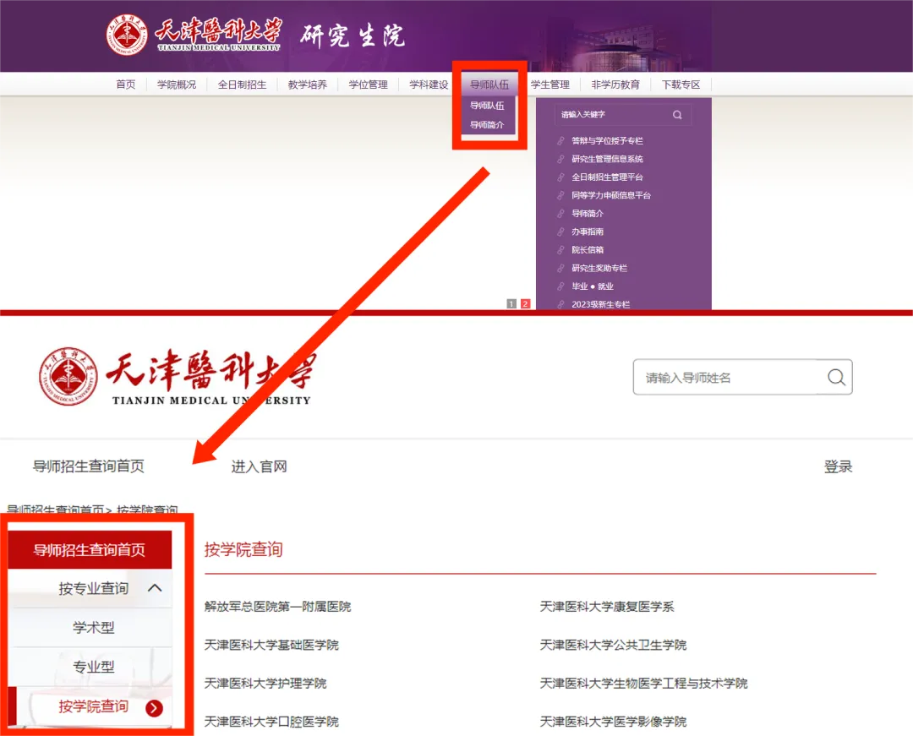Viewport: 913px width, 736px height.
Task: Open 研究生管理信息系统 quick link
Action: click(x=607, y=159)
